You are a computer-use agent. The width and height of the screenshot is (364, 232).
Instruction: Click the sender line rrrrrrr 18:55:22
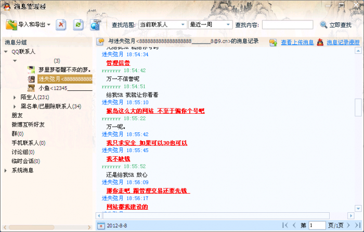[x=124, y=118]
